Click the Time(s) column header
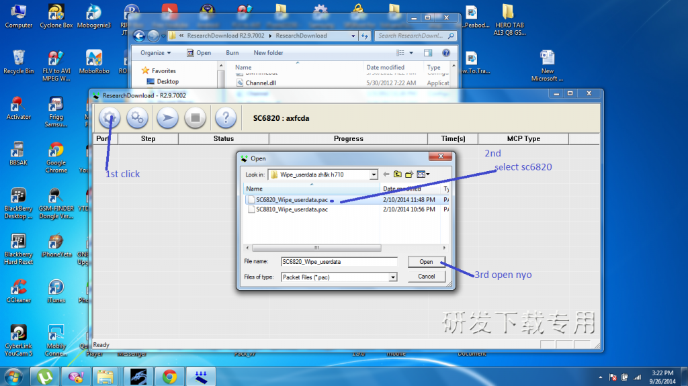Image resolution: width=688 pixels, height=386 pixels. click(453, 138)
